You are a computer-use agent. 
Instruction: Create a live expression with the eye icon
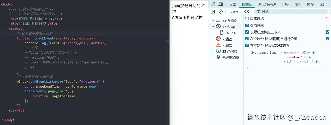(247, 12)
